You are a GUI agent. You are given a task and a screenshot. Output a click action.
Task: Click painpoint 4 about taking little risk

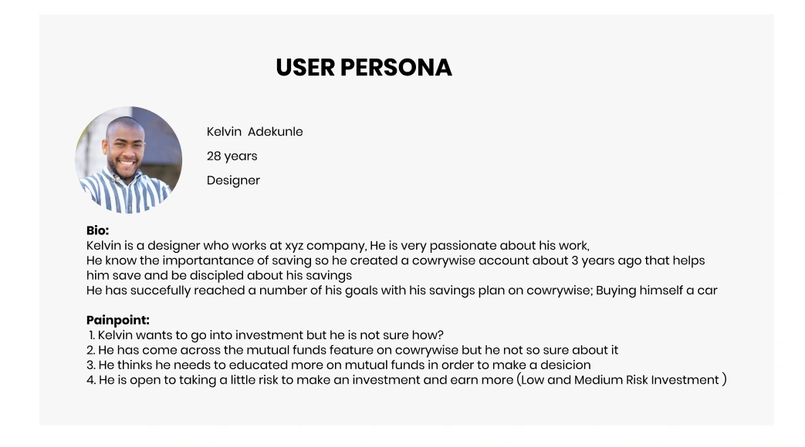[406, 380]
